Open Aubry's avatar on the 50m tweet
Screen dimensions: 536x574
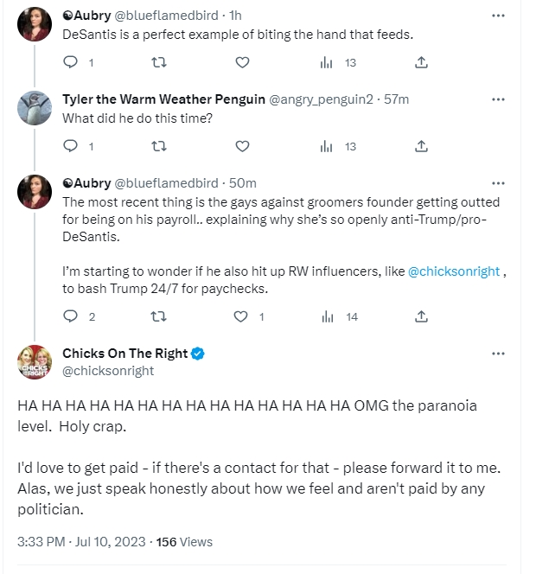tap(35, 192)
